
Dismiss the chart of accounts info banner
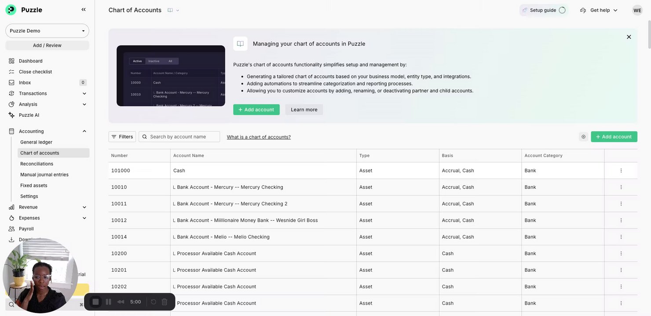pos(629,37)
